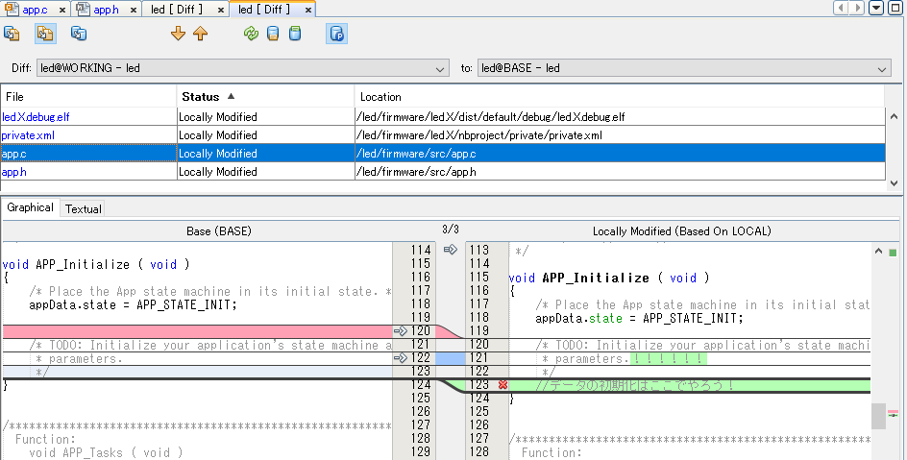
Task: Toggle the highlighted second diff mode button
Action: (x=45, y=34)
